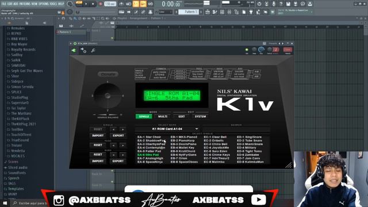Click the step edit arrow icon
The width and height of the screenshot is (368, 207).
[x=129, y=12]
